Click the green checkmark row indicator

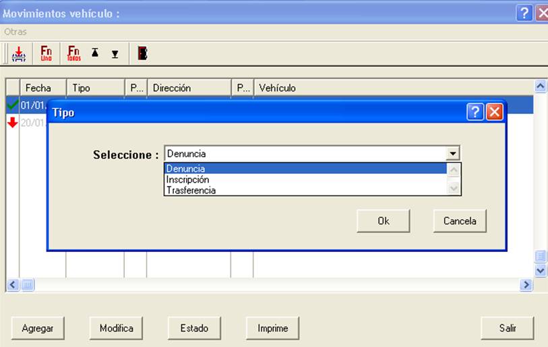pos(13,104)
